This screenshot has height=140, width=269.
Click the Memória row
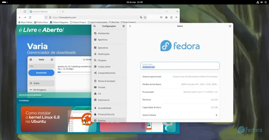pos(180,100)
